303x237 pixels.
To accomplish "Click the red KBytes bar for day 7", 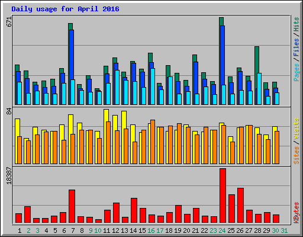I will tap(72, 206).
